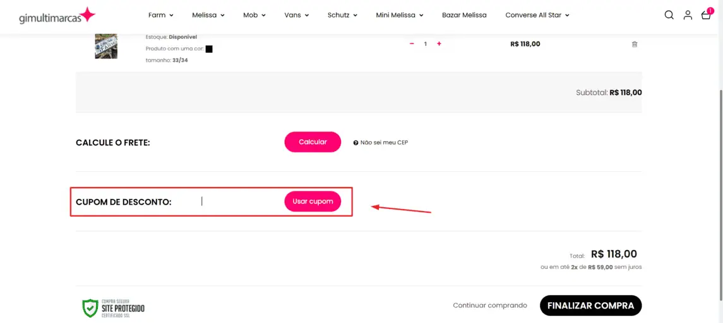Screen dimensions: 723x323
Task: Click the gimultimarcas logo
Action: (57, 16)
